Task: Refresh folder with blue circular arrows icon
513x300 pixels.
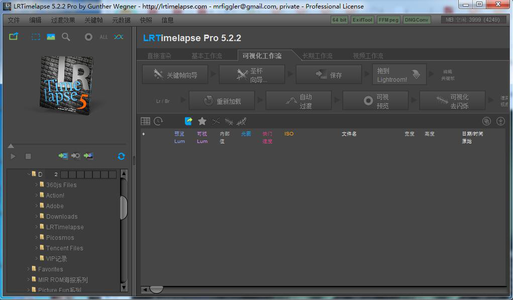Action: 121,156
